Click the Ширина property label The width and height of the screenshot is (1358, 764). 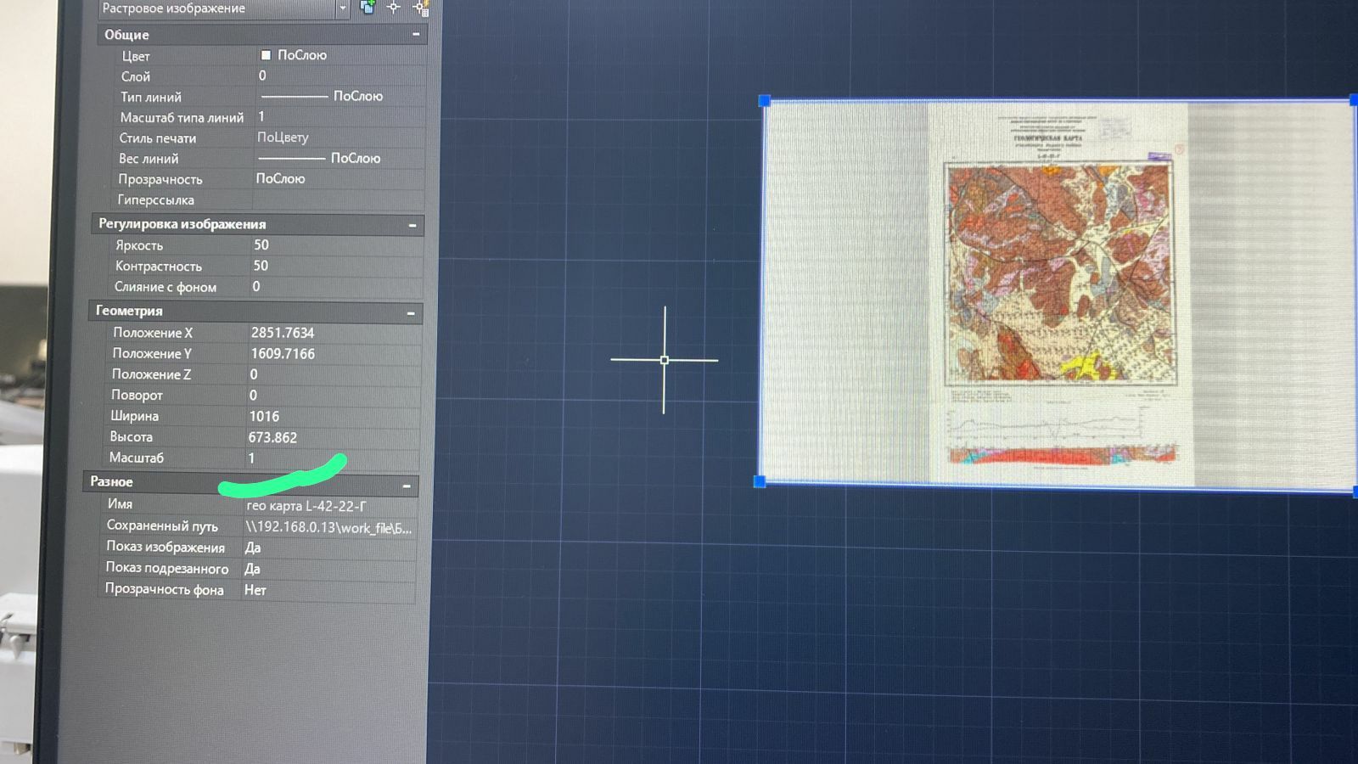point(134,416)
